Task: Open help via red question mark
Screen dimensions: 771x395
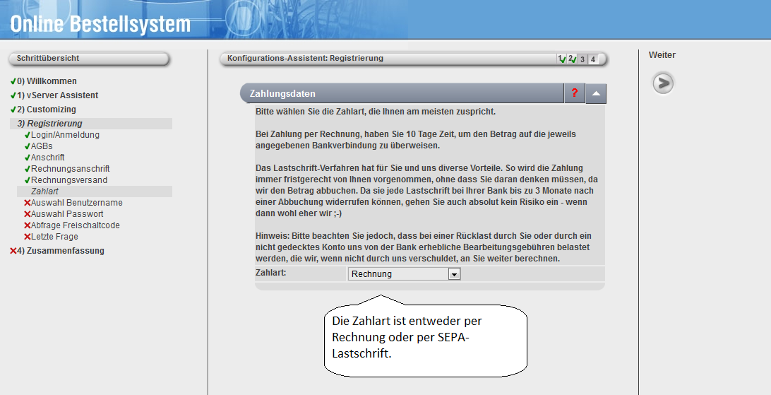Action: 575,93
